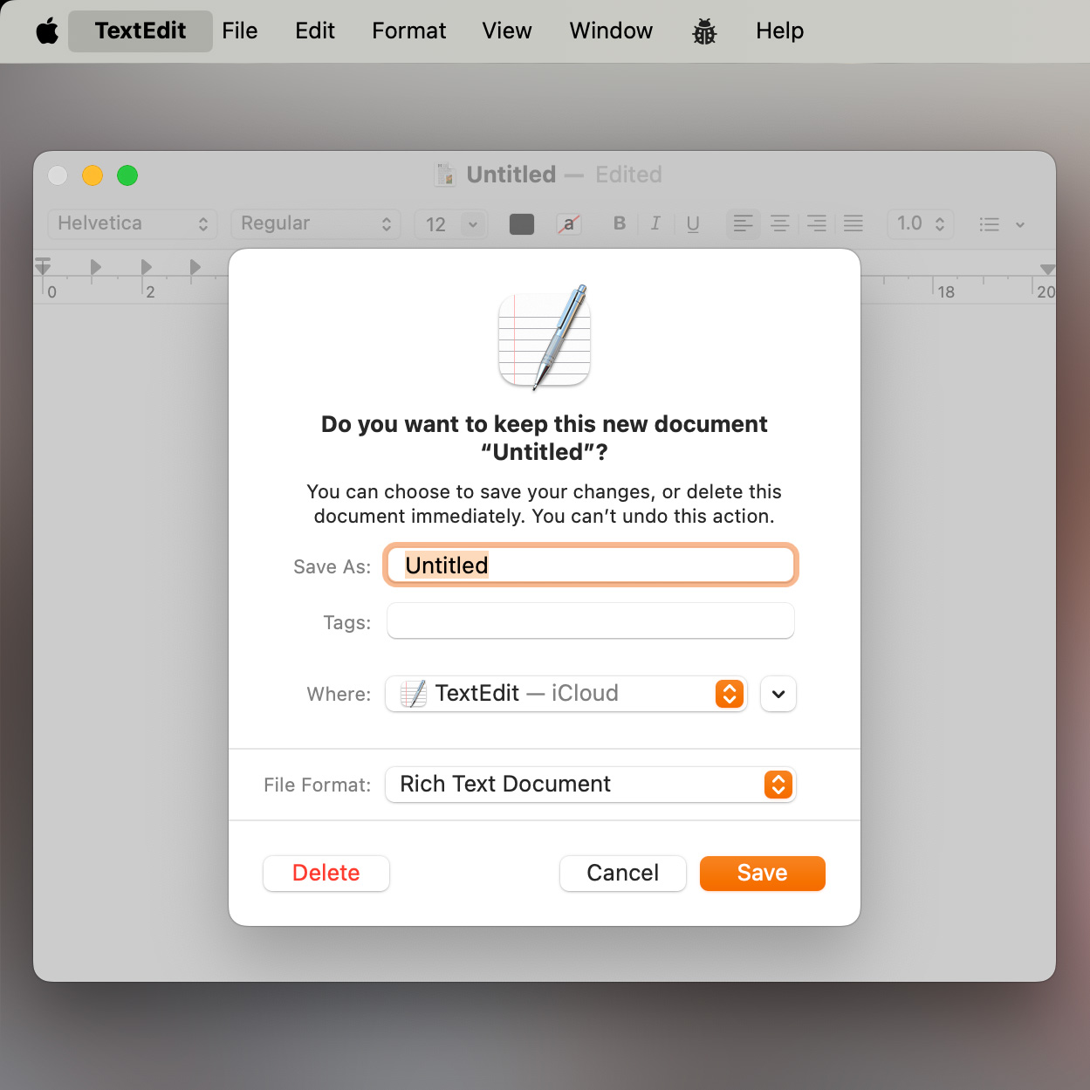1090x1090 pixels.
Task: Toggle italic formatting
Action: click(655, 223)
